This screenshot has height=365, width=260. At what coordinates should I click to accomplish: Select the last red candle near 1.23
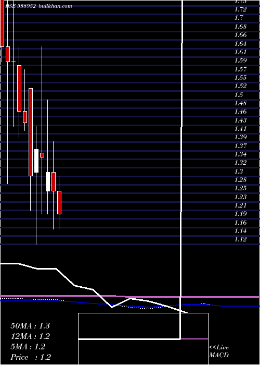(x=59, y=202)
